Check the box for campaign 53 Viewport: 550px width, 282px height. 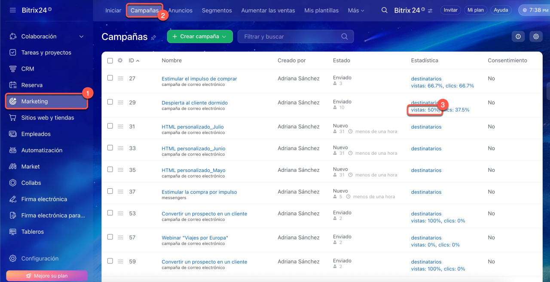(x=110, y=213)
